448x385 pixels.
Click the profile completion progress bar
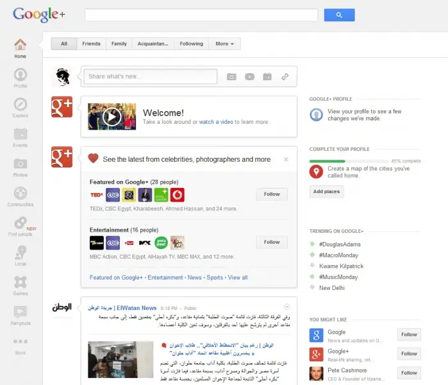click(350, 161)
